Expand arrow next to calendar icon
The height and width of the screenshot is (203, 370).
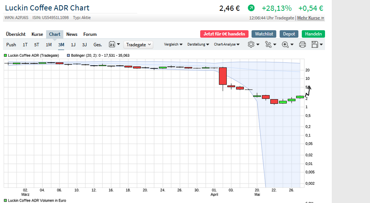point(118,44)
